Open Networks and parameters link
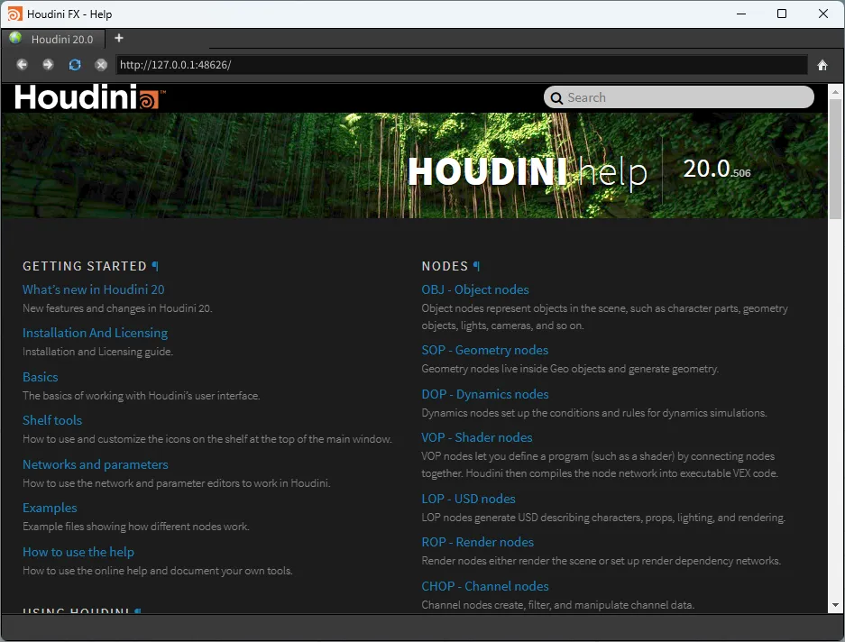845x642 pixels. [96, 464]
